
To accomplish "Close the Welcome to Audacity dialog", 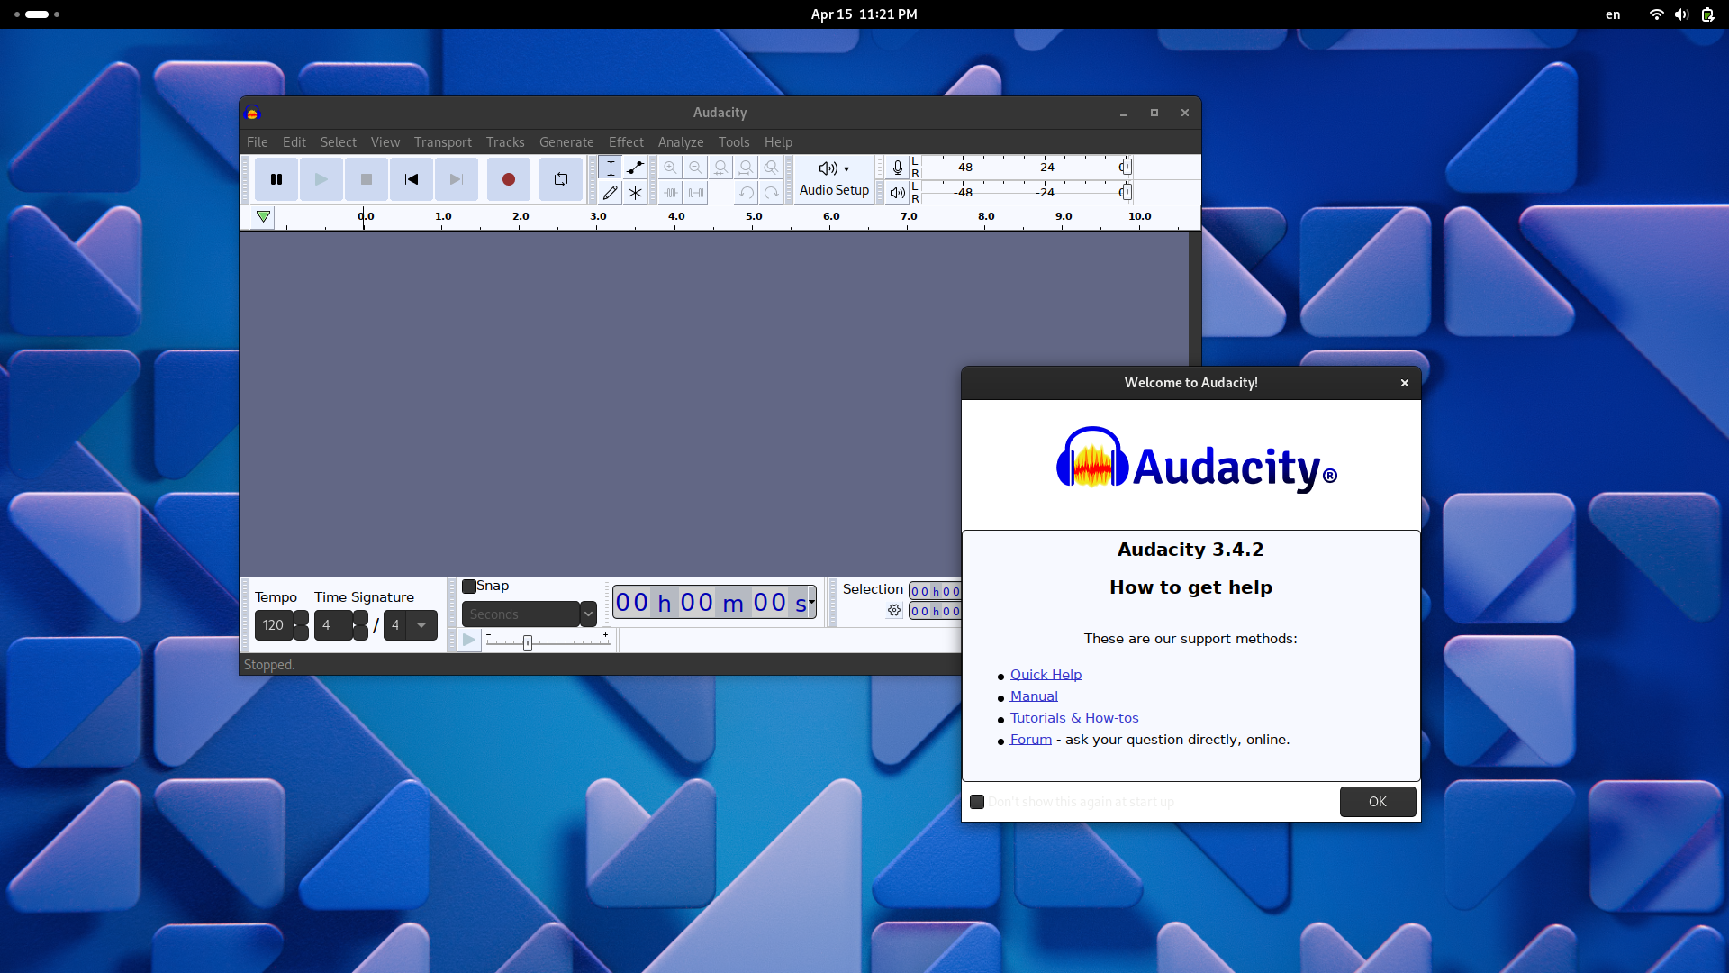I will coord(1405,383).
